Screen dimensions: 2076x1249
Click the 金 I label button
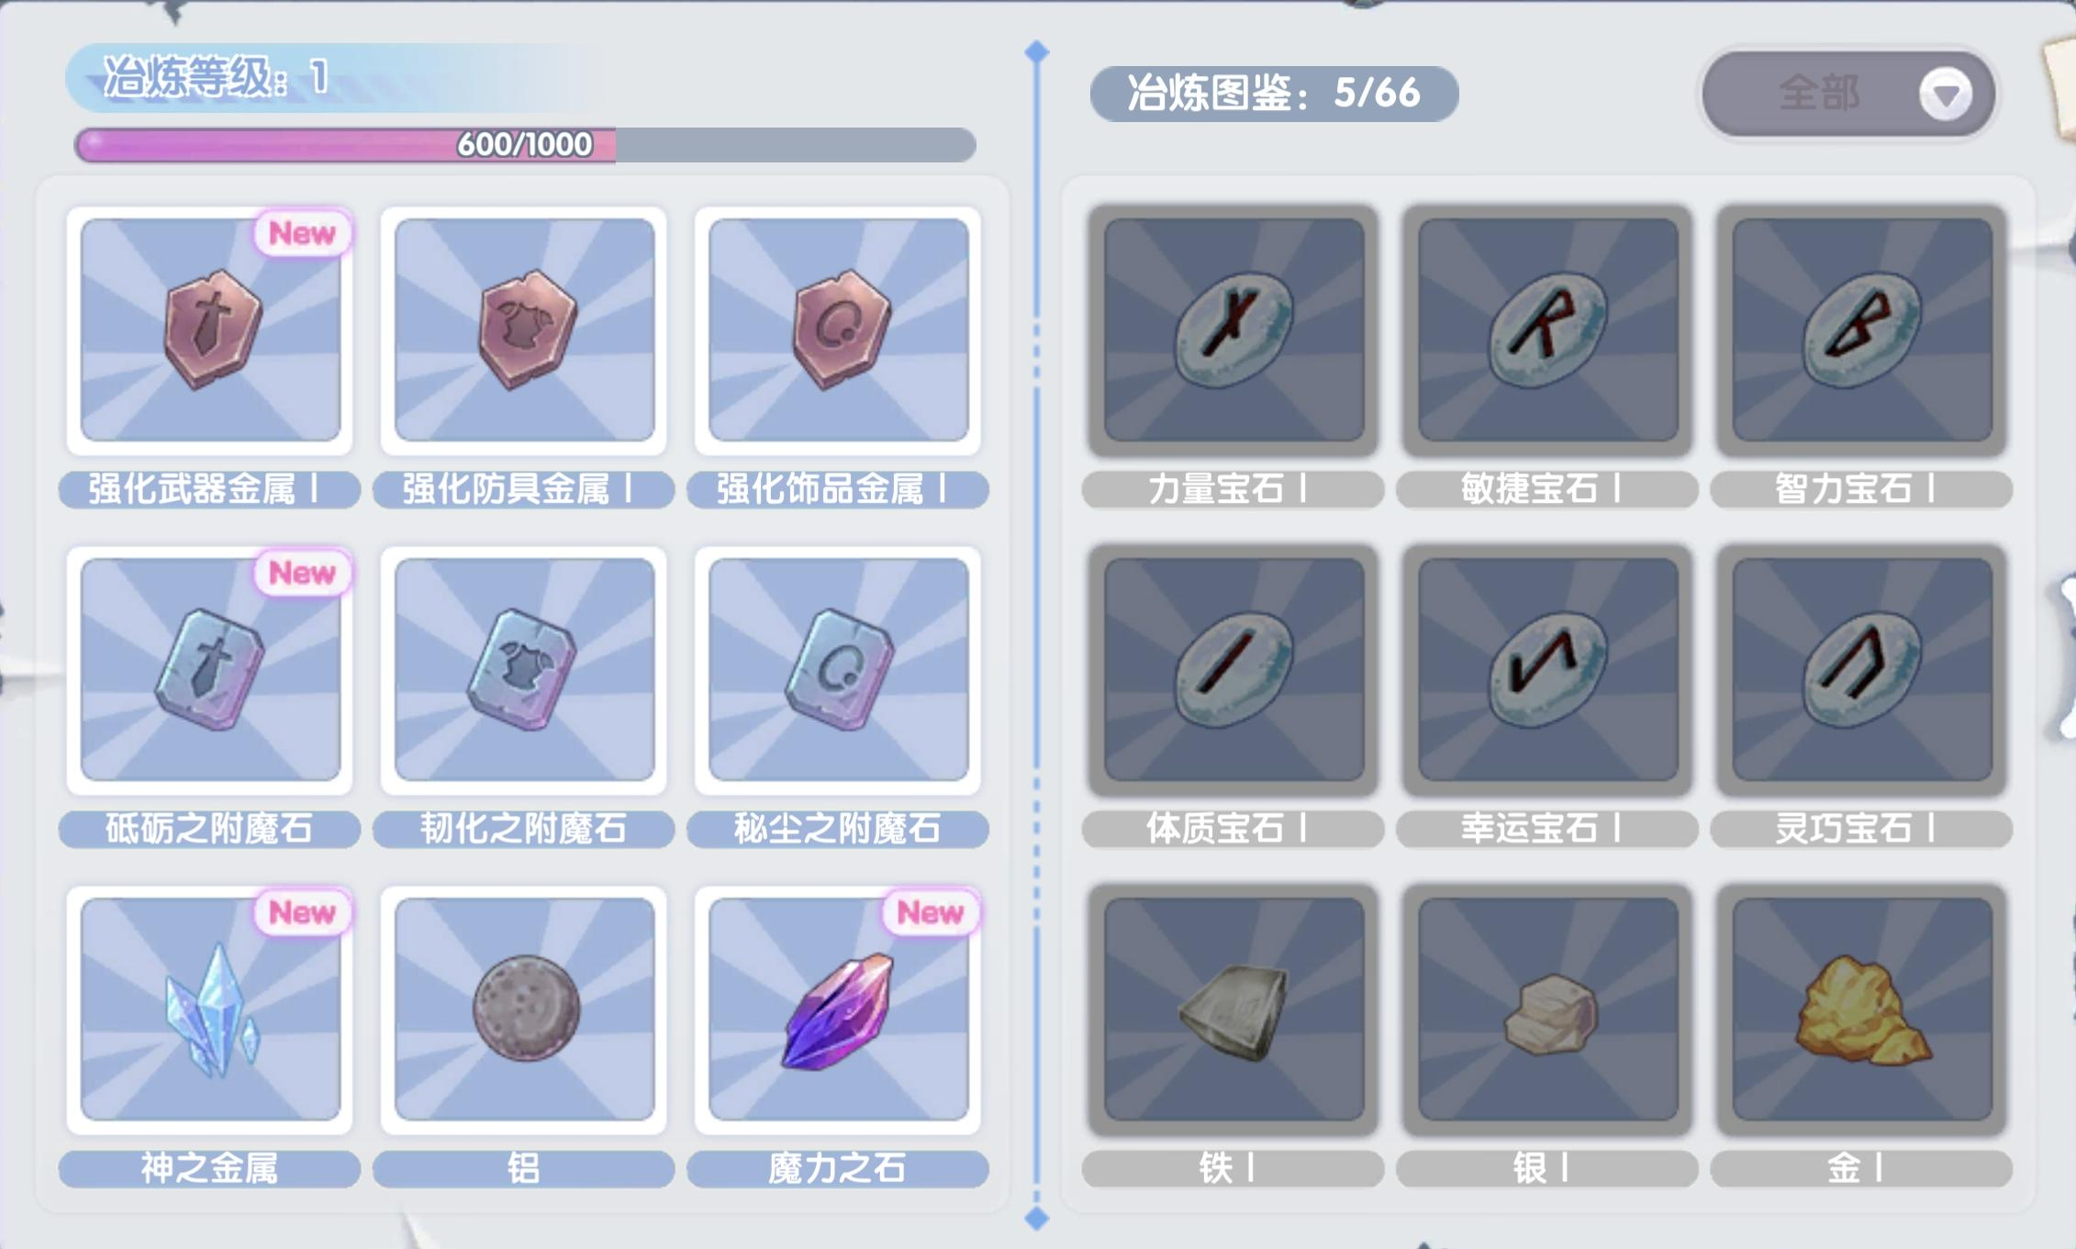[1861, 1168]
